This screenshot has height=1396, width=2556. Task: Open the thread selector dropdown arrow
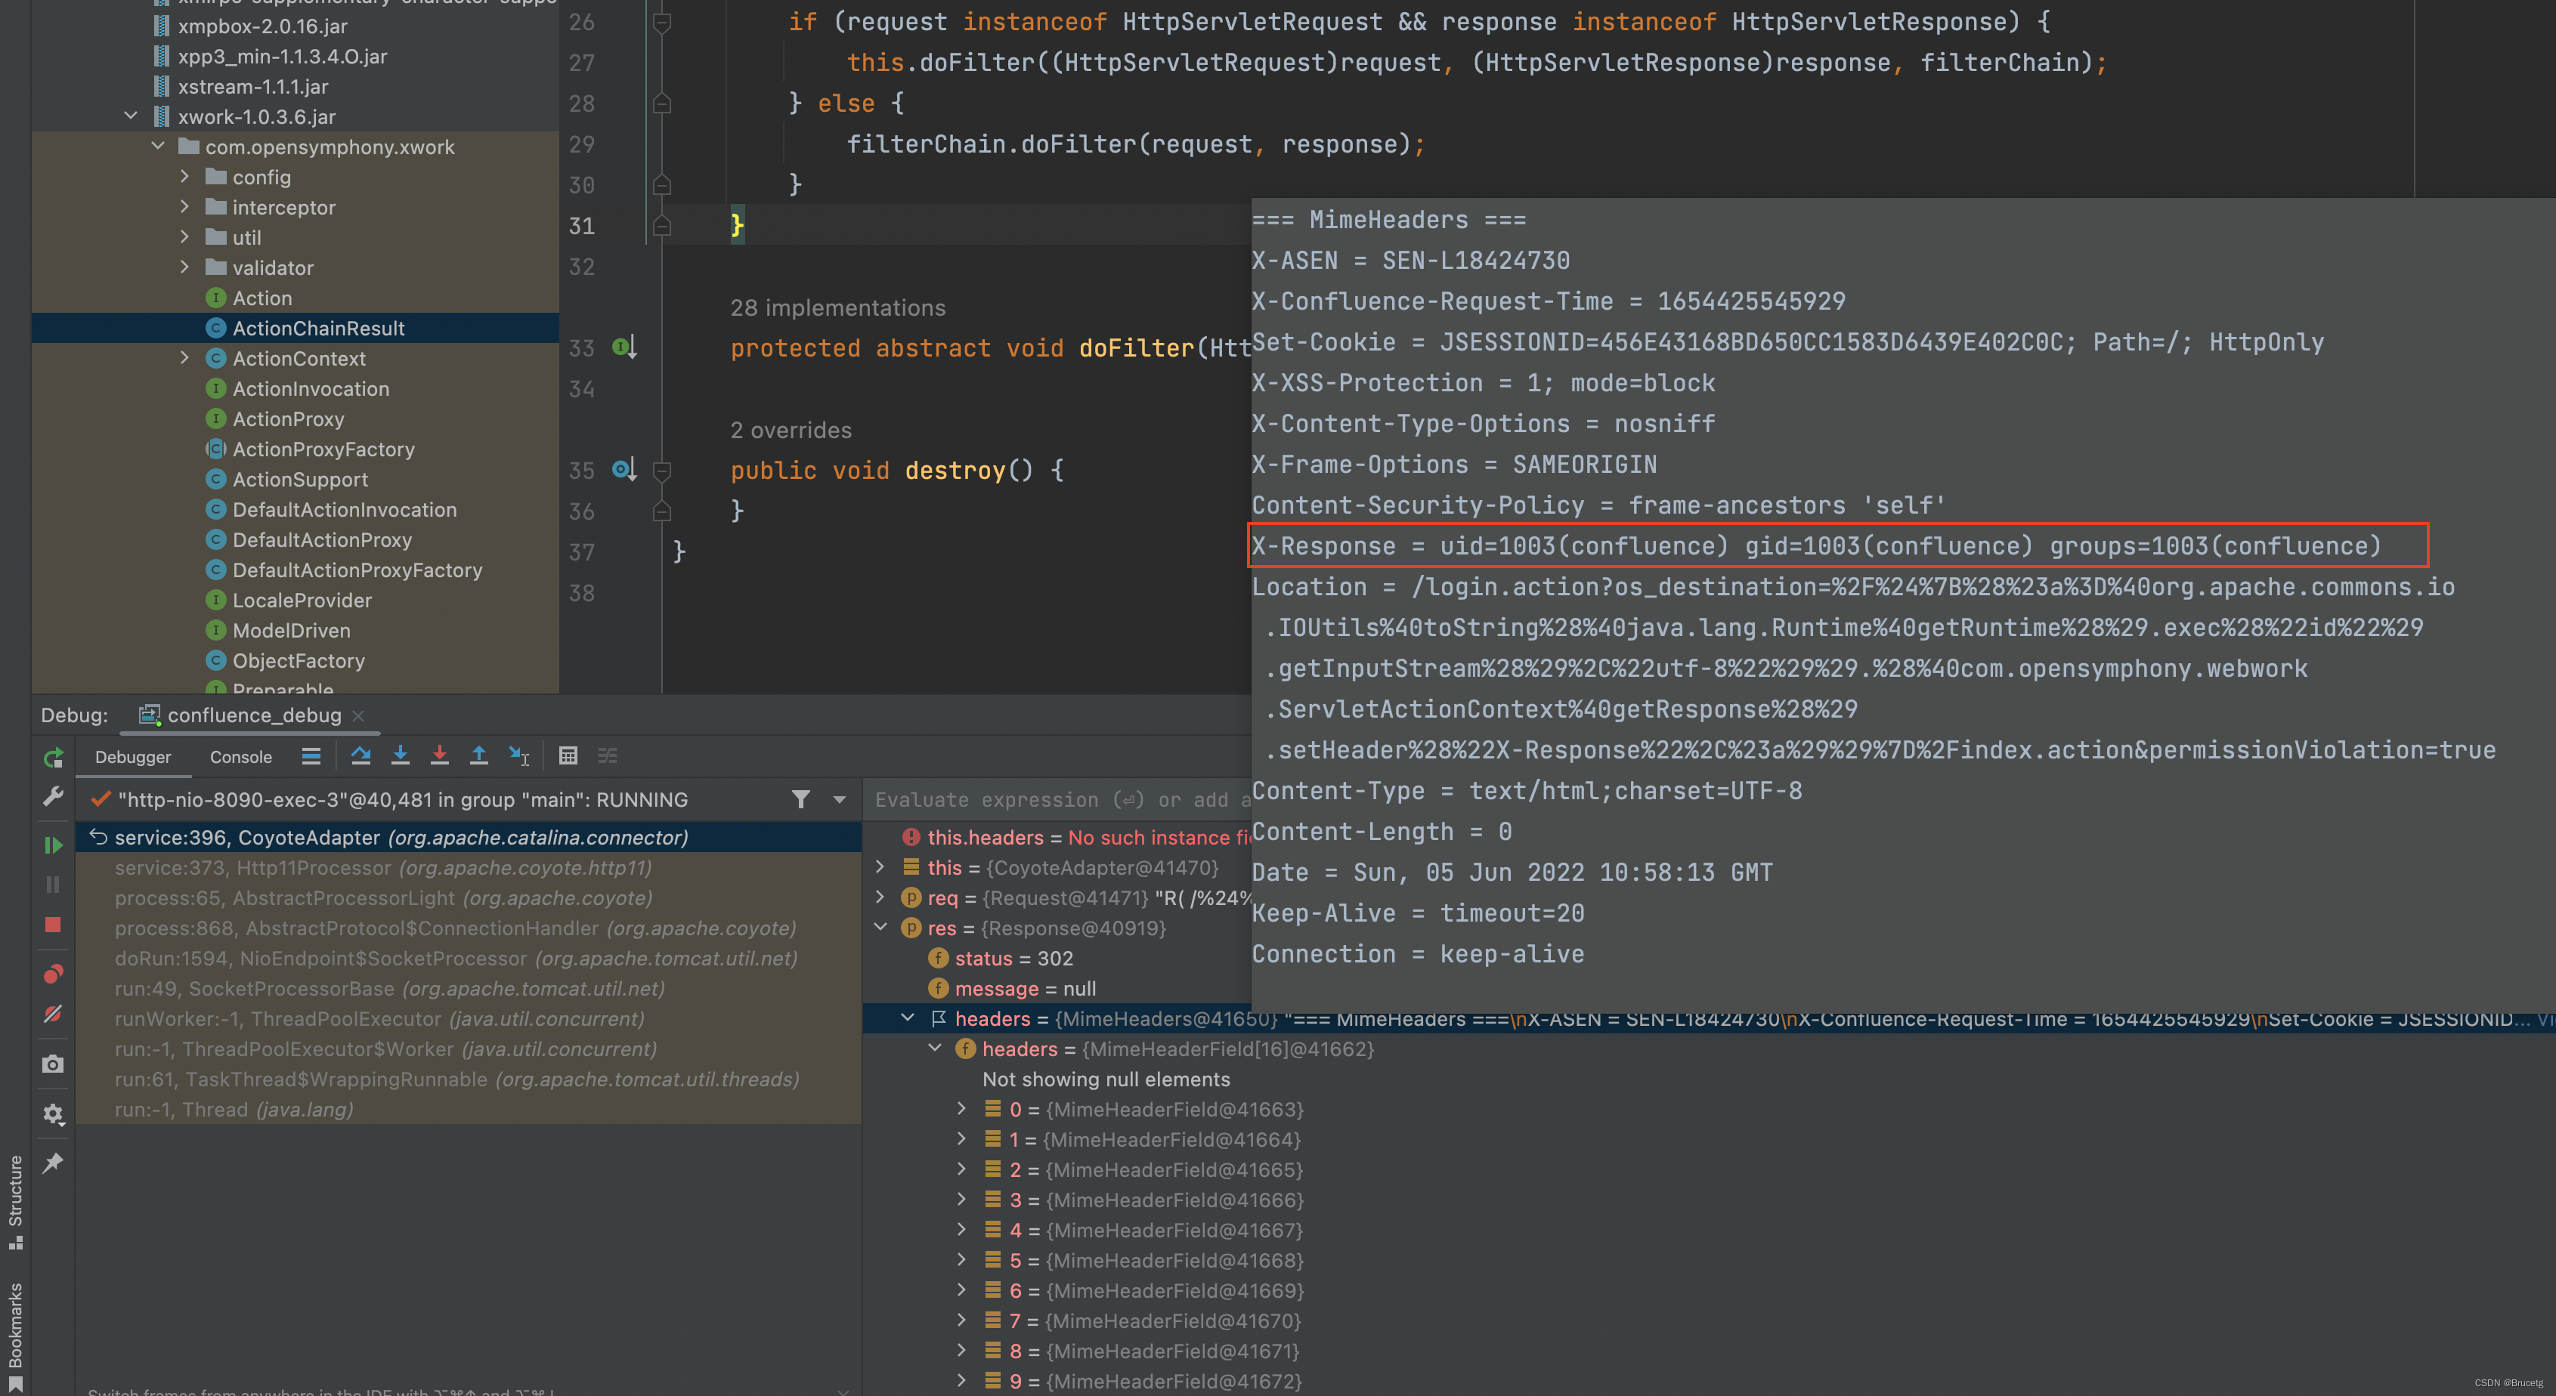tap(840, 799)
